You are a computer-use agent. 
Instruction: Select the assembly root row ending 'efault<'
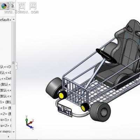[x=6, y=20]
